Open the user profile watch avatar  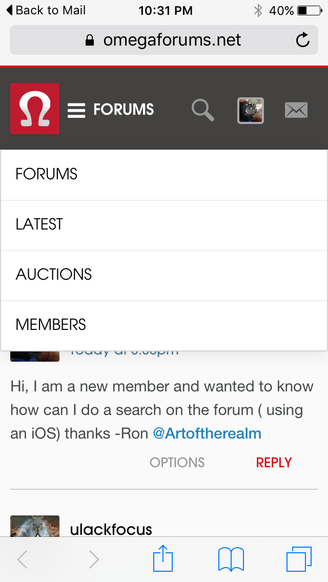pos(251,110)
